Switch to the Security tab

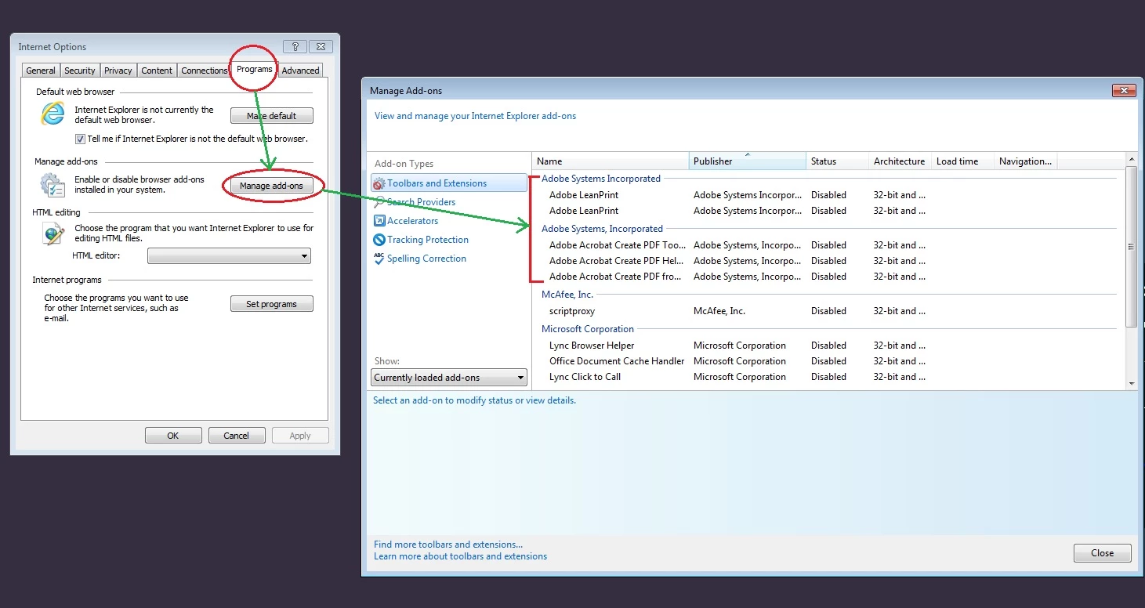(80, 71)
